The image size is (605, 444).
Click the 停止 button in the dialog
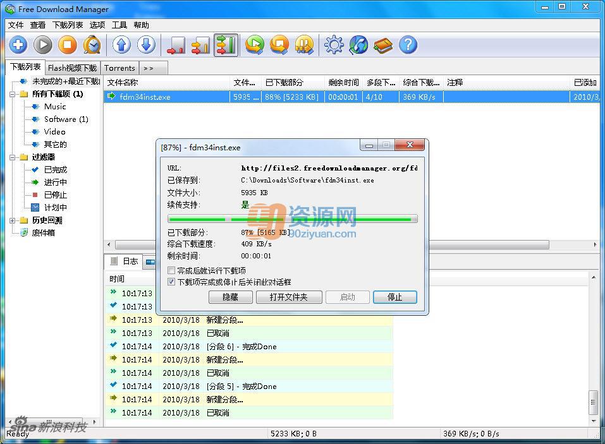coord(394,297)
